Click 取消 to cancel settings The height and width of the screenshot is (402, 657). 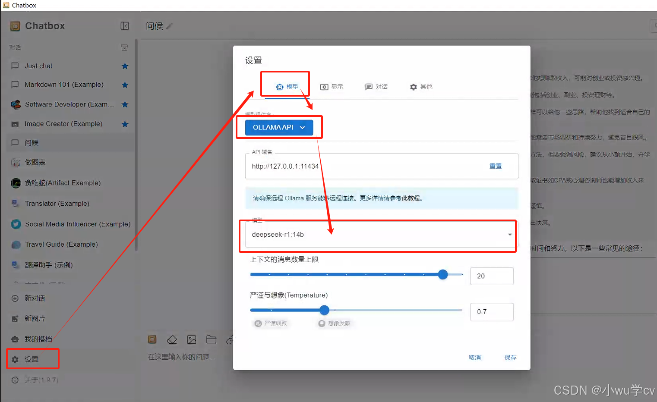click(x=475, y=358)
